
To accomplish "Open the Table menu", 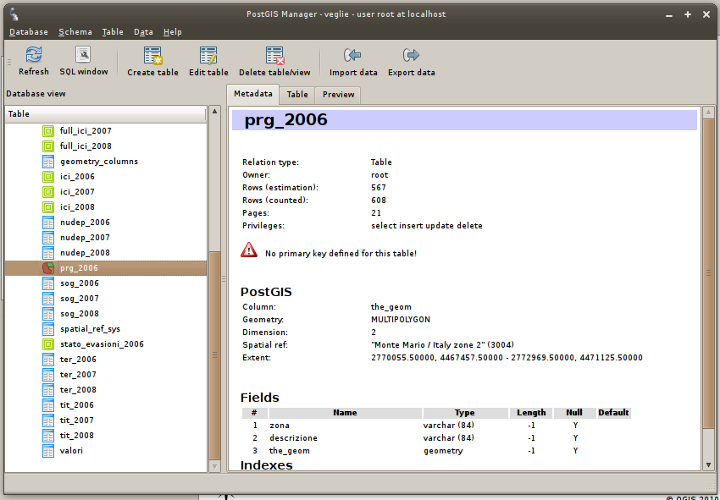I will [113, 32].
